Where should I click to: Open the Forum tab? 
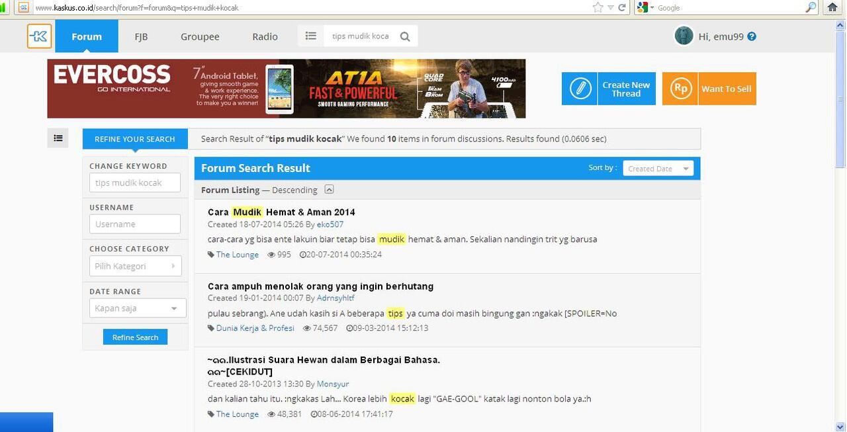click(87, 36)
